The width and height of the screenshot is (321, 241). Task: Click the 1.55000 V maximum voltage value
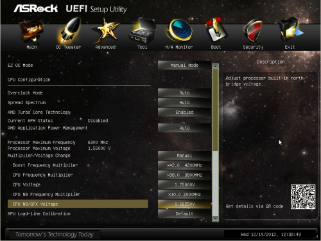(100, 148)
